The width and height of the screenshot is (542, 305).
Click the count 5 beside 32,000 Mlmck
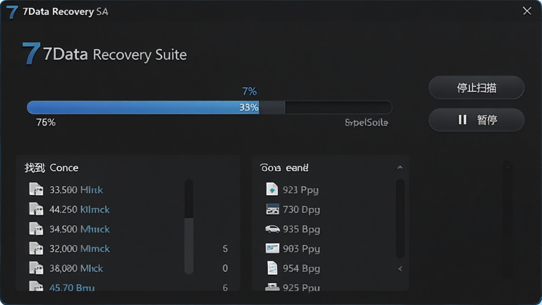[x=225, y=249]
